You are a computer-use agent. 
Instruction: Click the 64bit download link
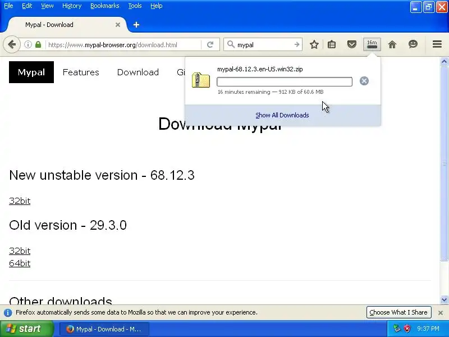pyautogui.click(x=20, y=263)
